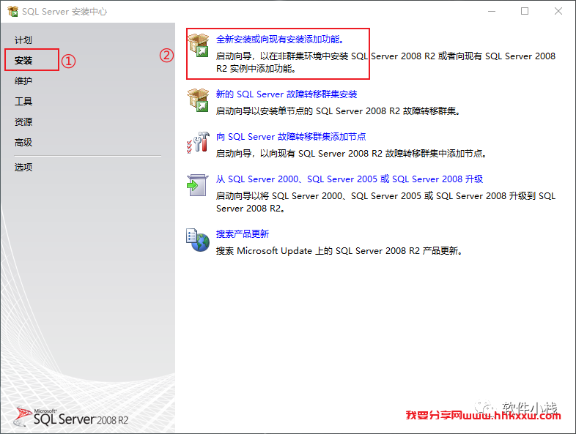Click link 全新安装或向现有安装添加功能
576x434 pixels.
pos(279,40)
